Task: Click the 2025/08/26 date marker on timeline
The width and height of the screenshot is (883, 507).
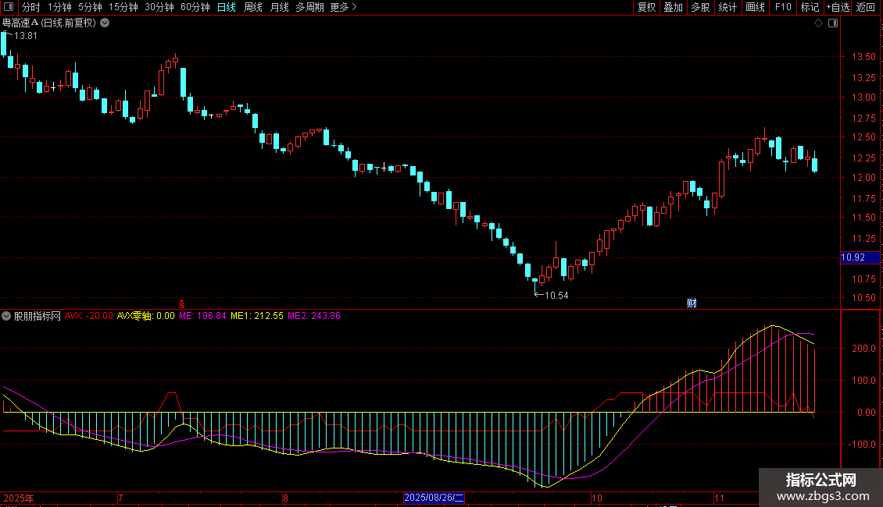Action: (x=434, y=498)
